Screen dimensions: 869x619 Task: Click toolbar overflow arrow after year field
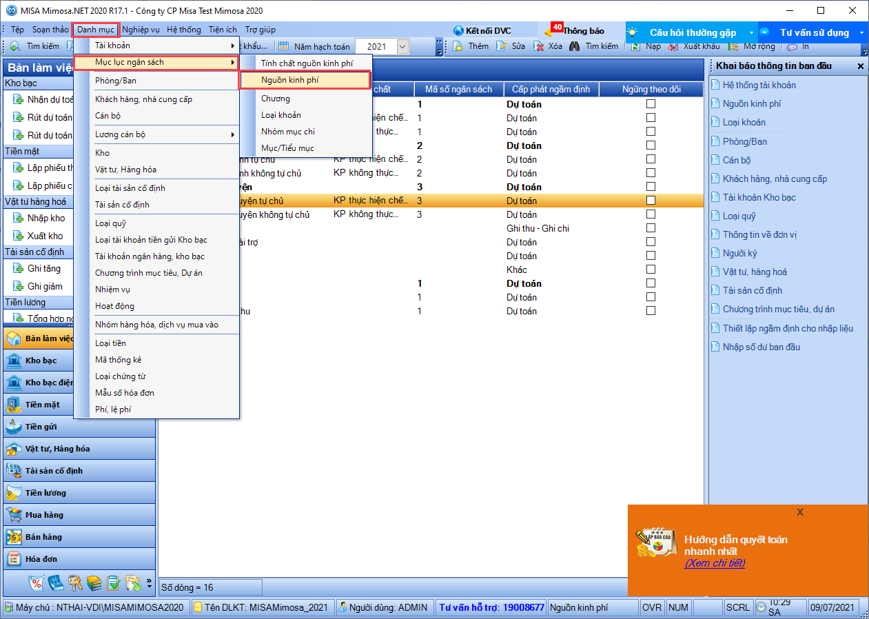click(x=440, y=47)
